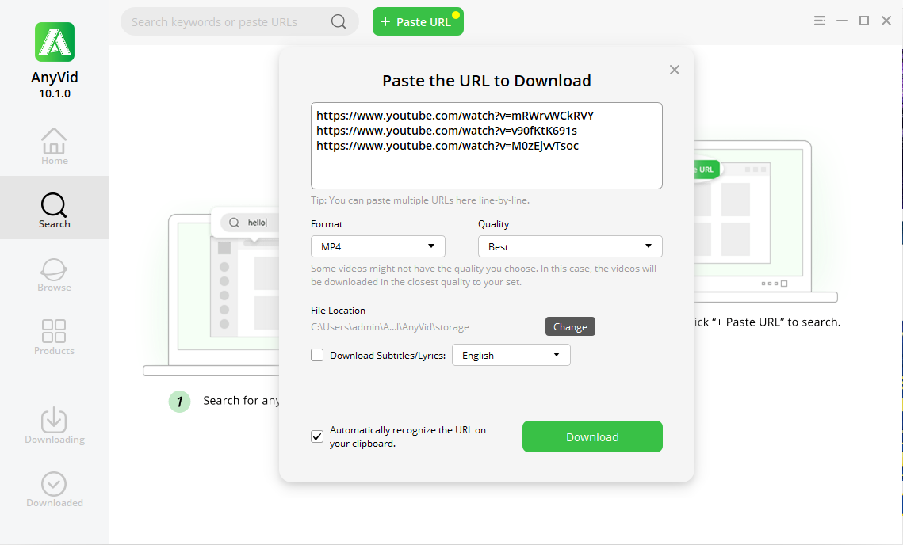Click the green Download button
Screen dimensions: 903x545
(x=592, y=436)
